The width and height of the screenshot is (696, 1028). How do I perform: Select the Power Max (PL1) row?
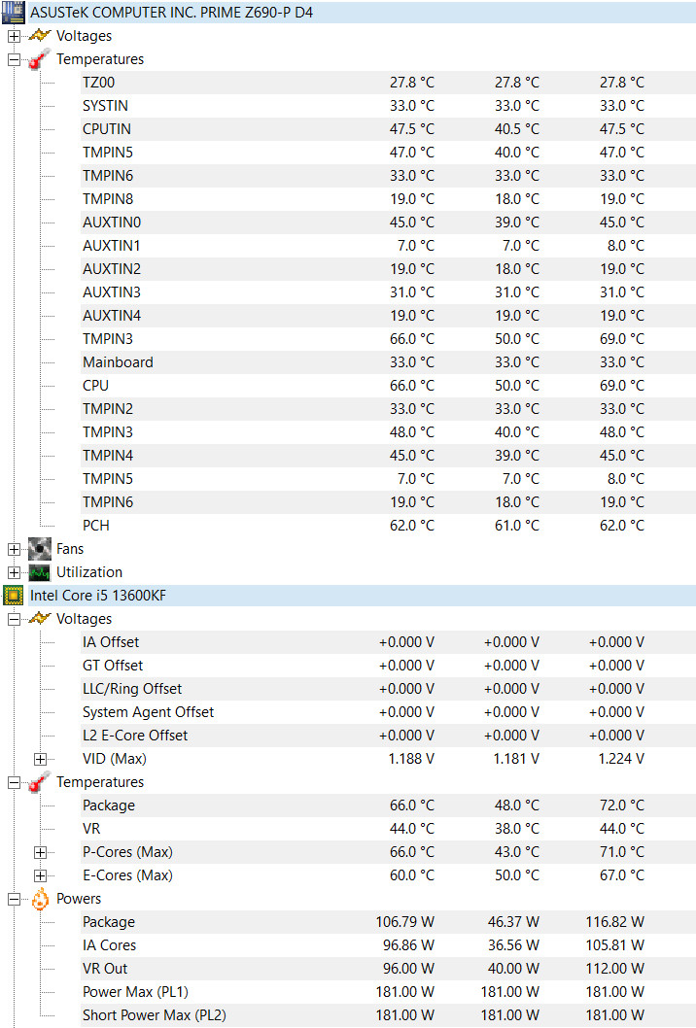(388, 992)
